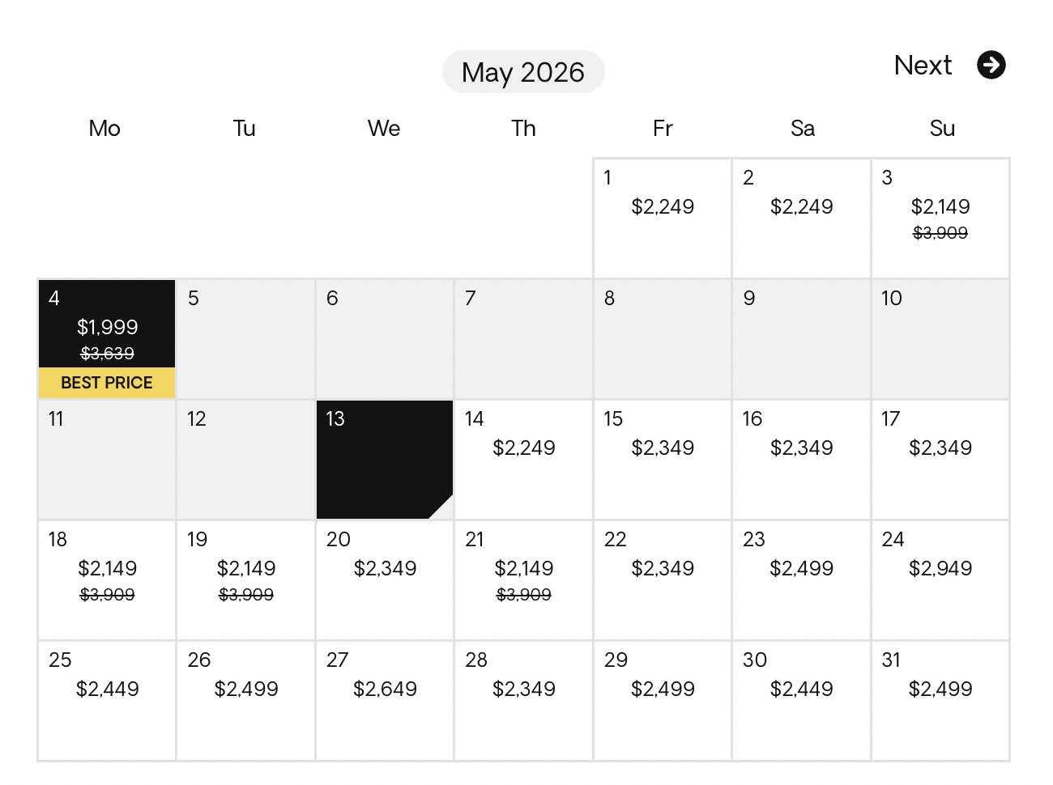Select May 15 at $2,349
Image resolution: width=1053 pixels, height=785 pixels.
point(663,460)
